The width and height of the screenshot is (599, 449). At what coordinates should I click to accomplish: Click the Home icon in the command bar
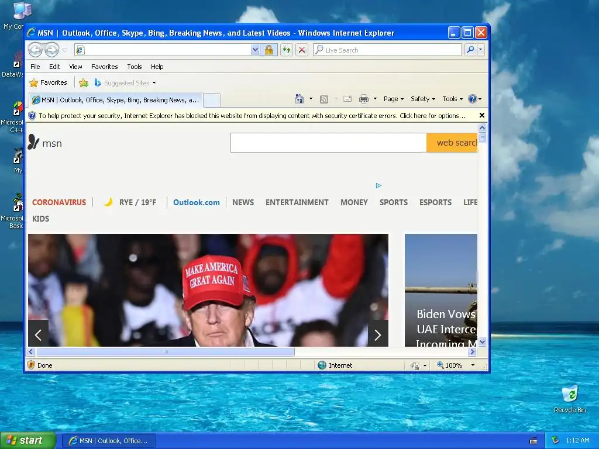299,99
